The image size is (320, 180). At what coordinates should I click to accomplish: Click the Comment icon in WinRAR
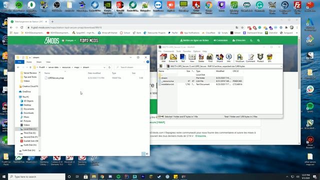click(250, 58)
